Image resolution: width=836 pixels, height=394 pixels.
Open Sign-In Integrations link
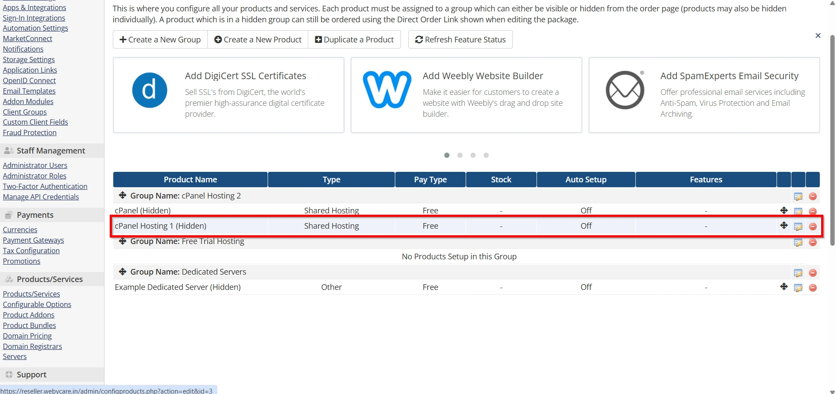point(34,18)
